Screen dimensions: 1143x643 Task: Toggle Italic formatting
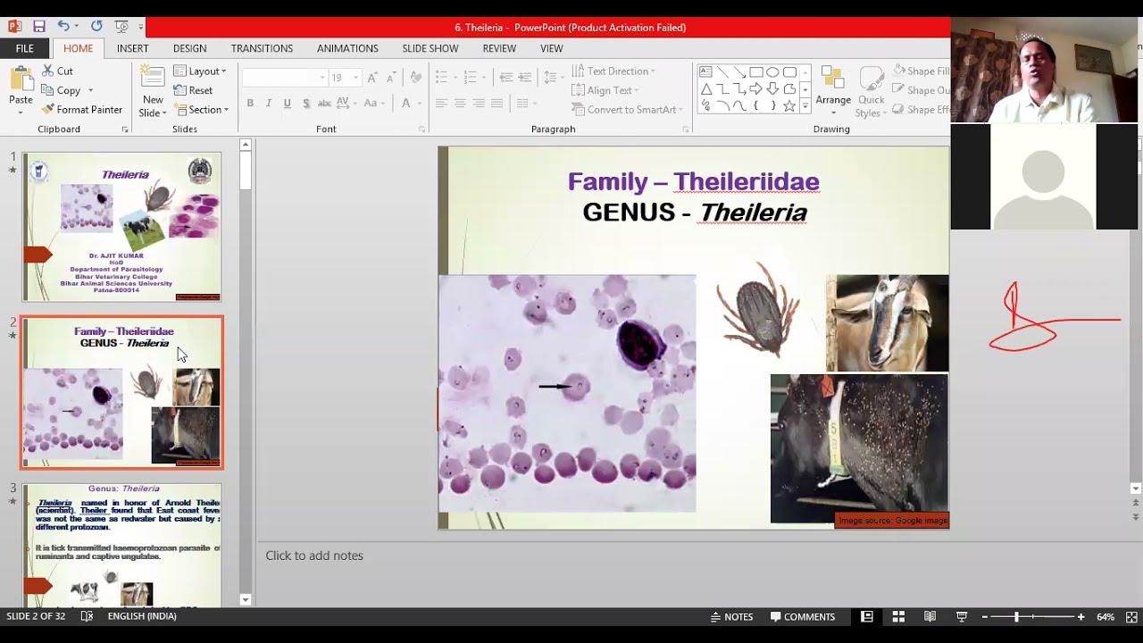point(269,104)
